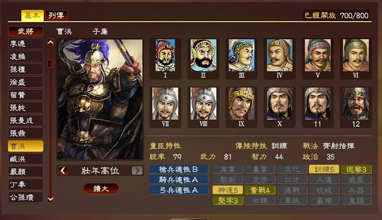Image resolution: width=382 pixels, height=220 pixels.
Task: Switch to the 列傳 tab
Action: coord(56,16)
